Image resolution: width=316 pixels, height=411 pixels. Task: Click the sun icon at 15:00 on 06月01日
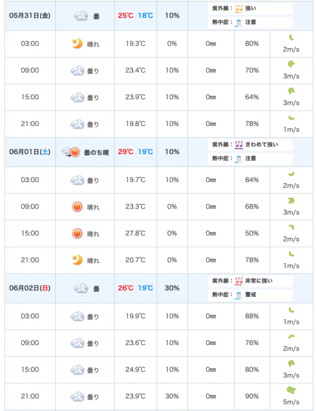(77, 234)
